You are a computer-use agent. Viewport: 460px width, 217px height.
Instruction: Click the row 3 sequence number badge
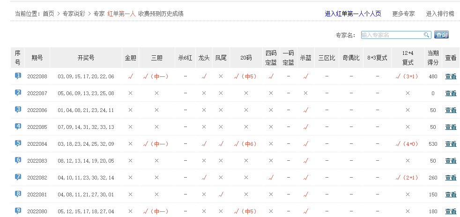(x=18, y=109)
